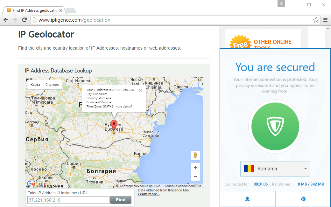Screen dimensions: 331x207
Task: Reload the page with the refresh icon
Action: [25, 20]
